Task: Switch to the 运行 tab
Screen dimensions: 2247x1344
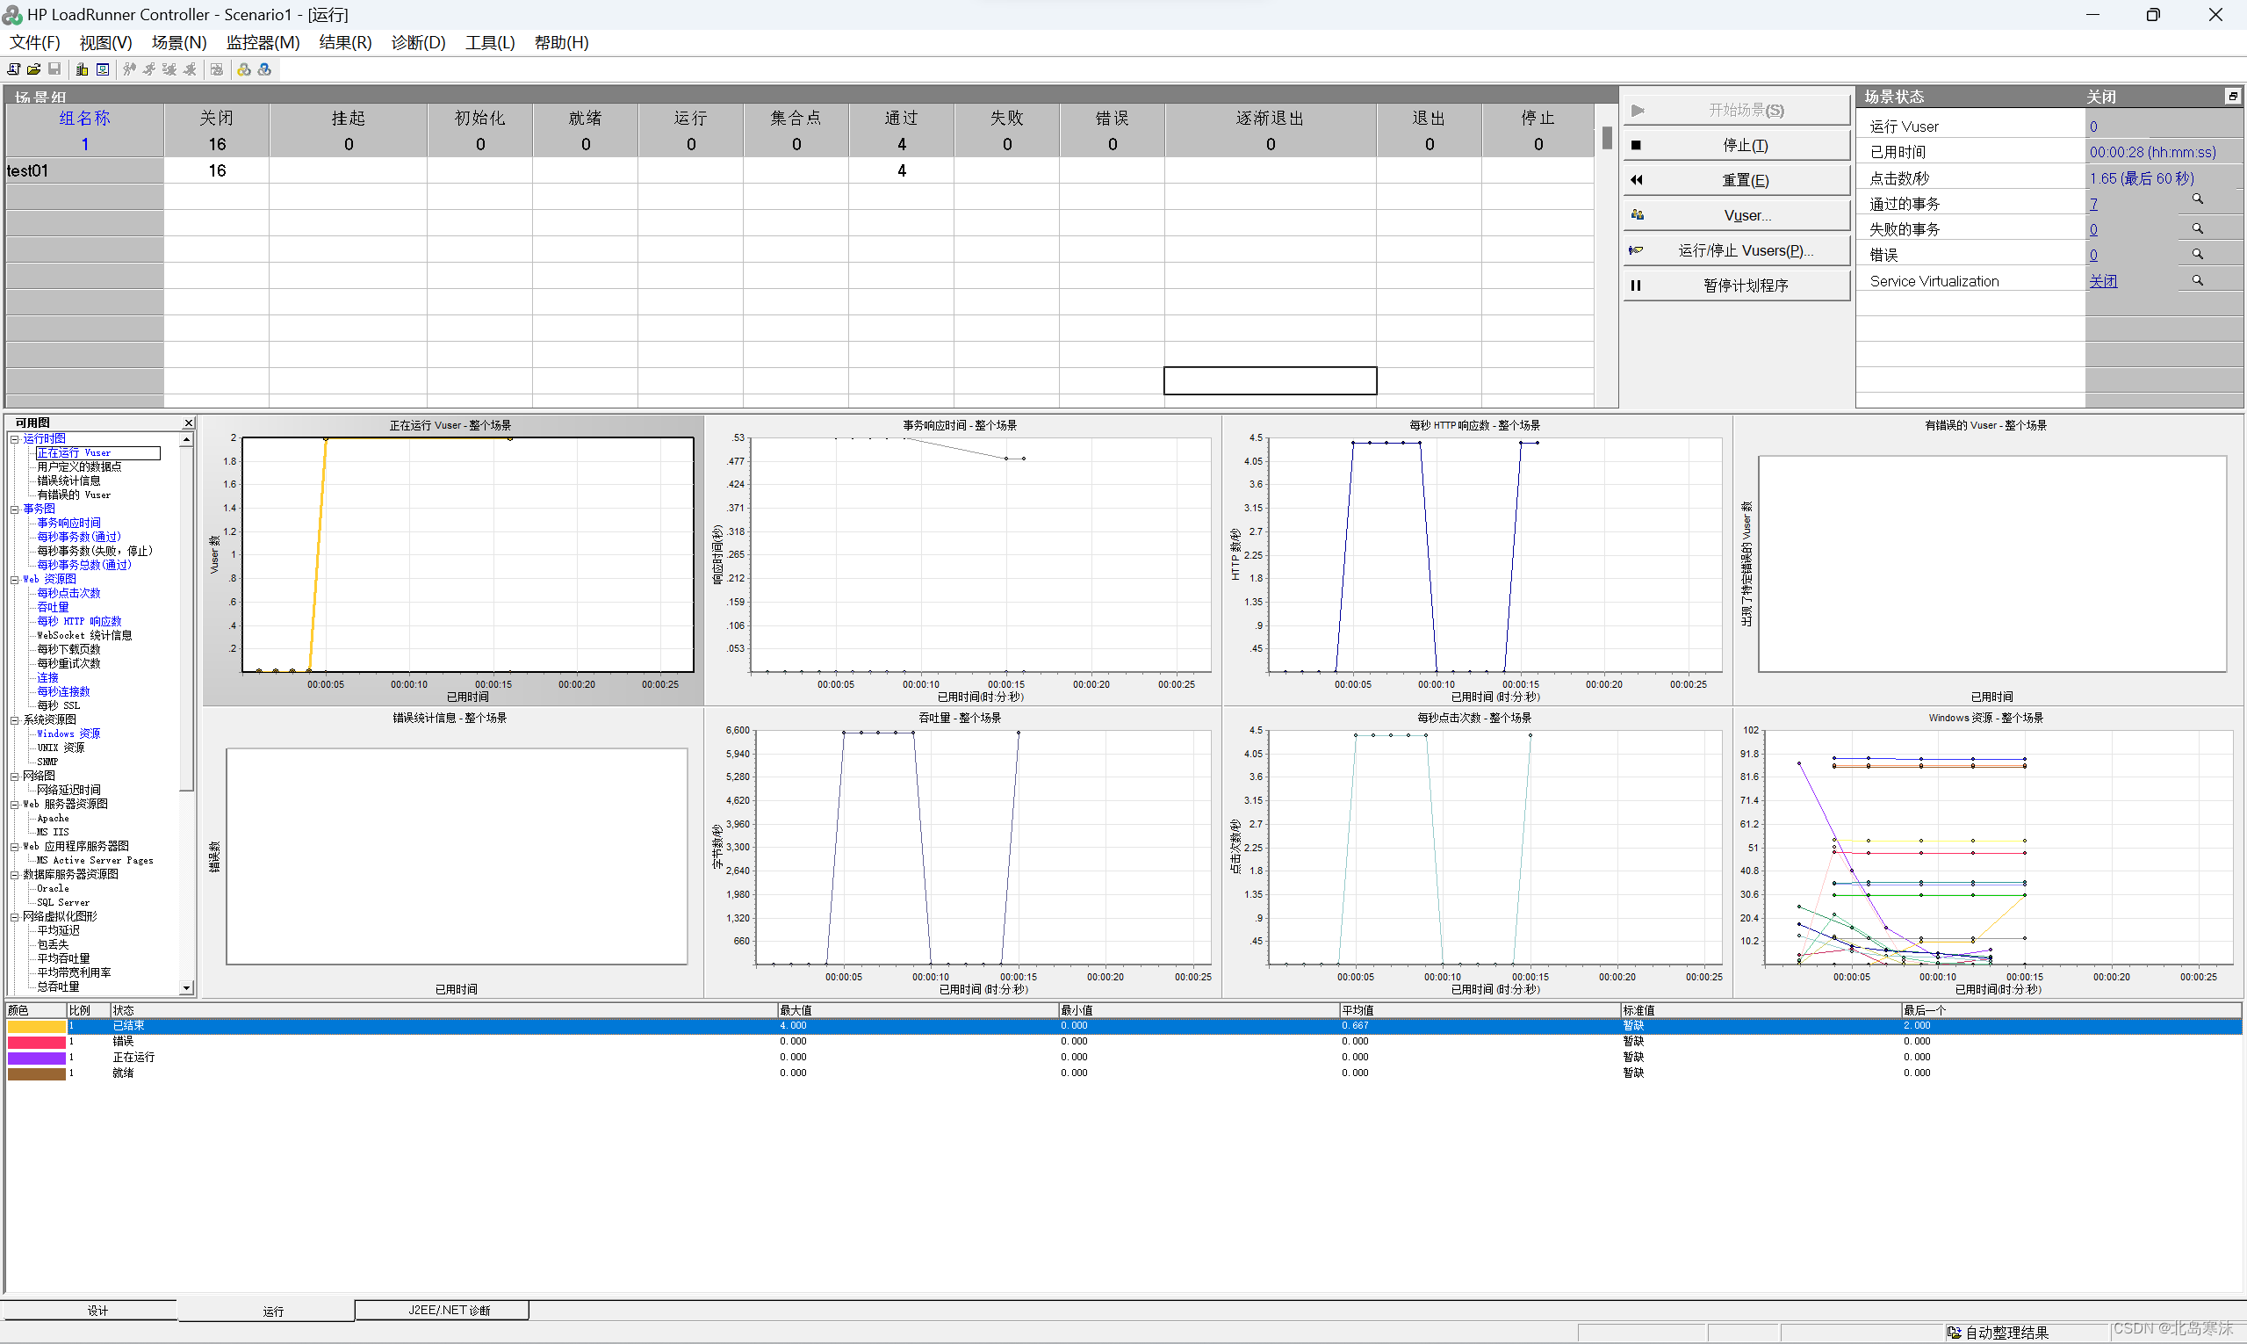Action: (266, 1311)
